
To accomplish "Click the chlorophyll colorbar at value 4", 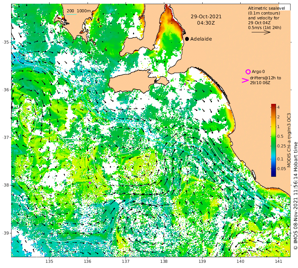I will point(273,107).
